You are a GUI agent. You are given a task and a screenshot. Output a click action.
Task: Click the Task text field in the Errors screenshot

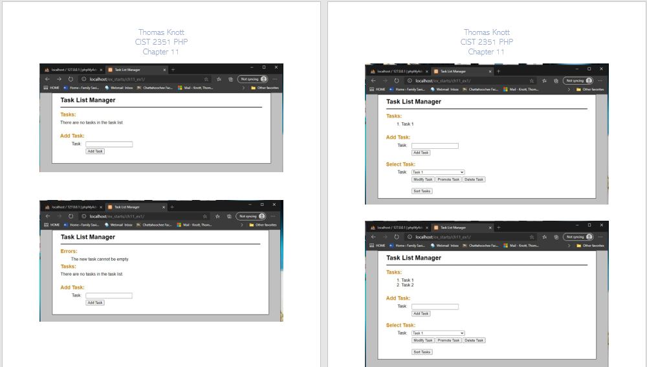click(x=109, y=296)
